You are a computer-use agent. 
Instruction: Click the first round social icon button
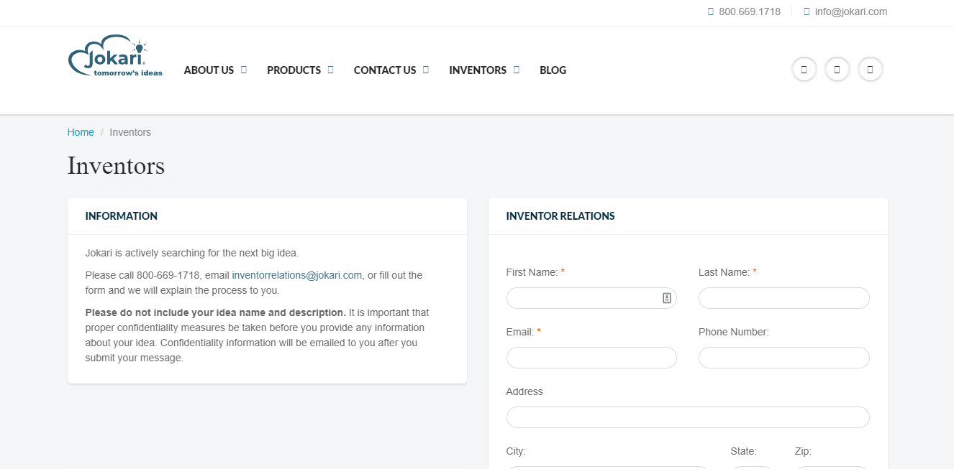804,70
